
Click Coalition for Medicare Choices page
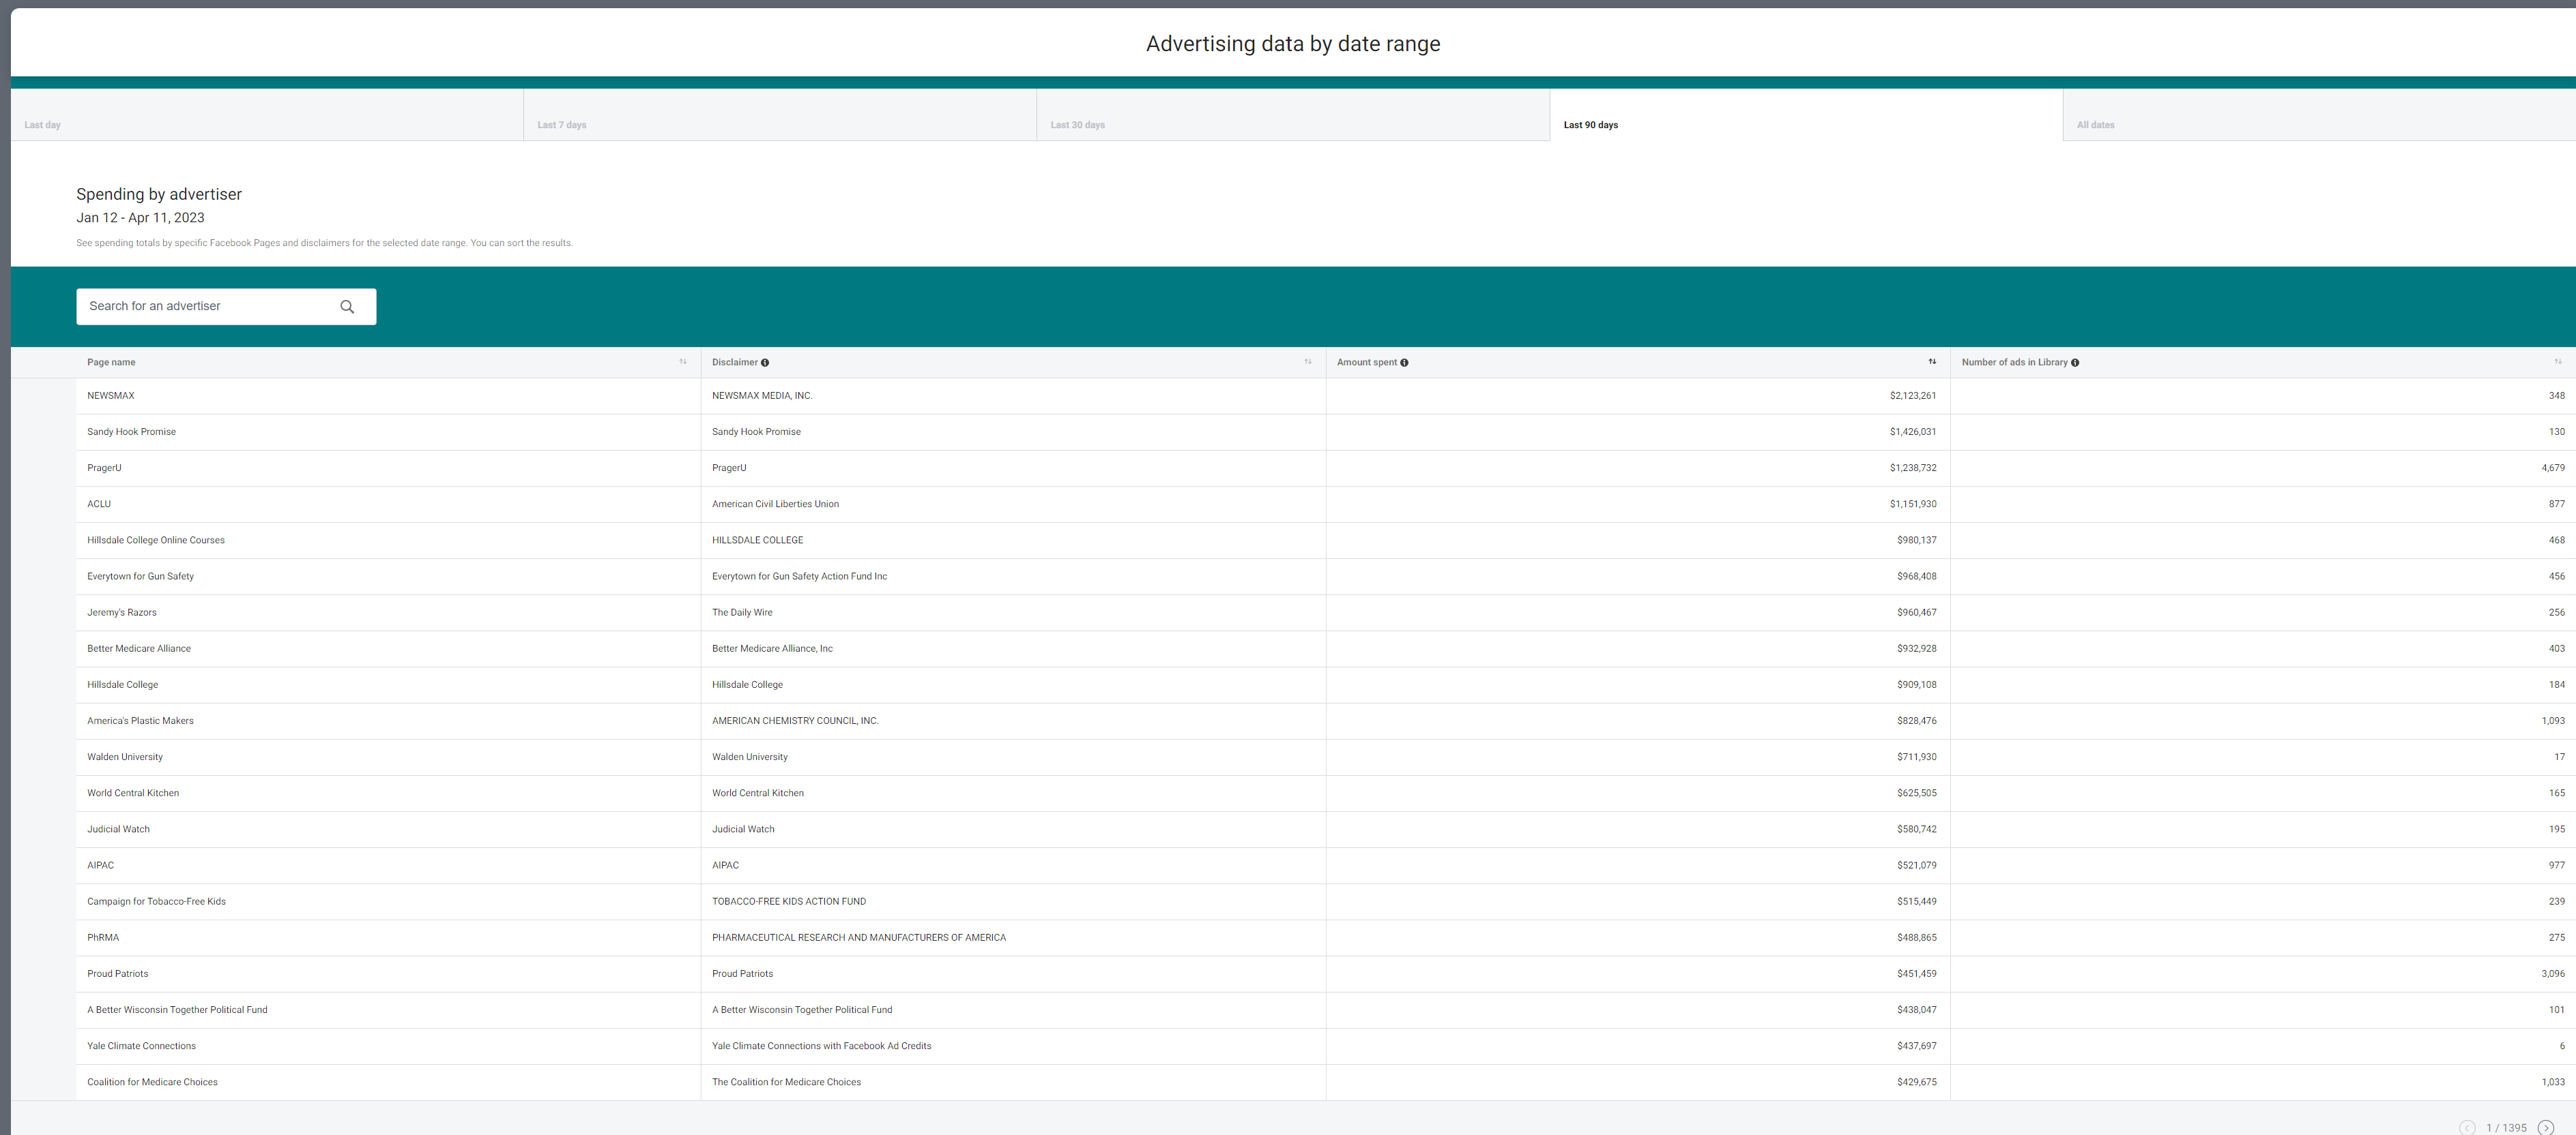coord(152,1082)
